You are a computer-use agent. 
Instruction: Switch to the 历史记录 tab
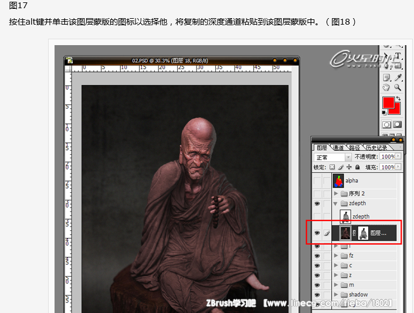tap(376, 148)
